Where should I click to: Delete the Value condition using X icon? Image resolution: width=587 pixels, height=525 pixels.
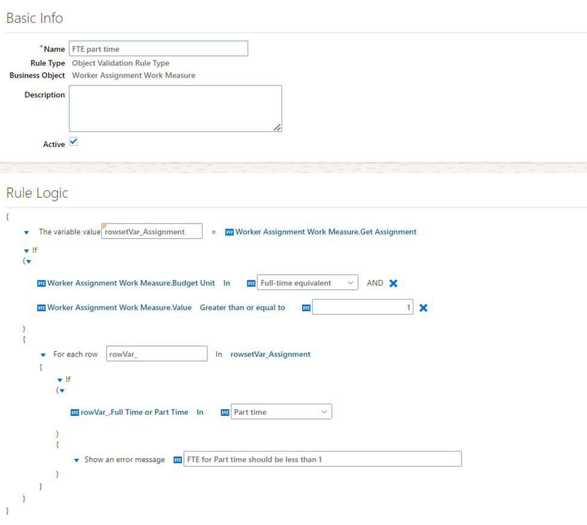coord(423,308)
